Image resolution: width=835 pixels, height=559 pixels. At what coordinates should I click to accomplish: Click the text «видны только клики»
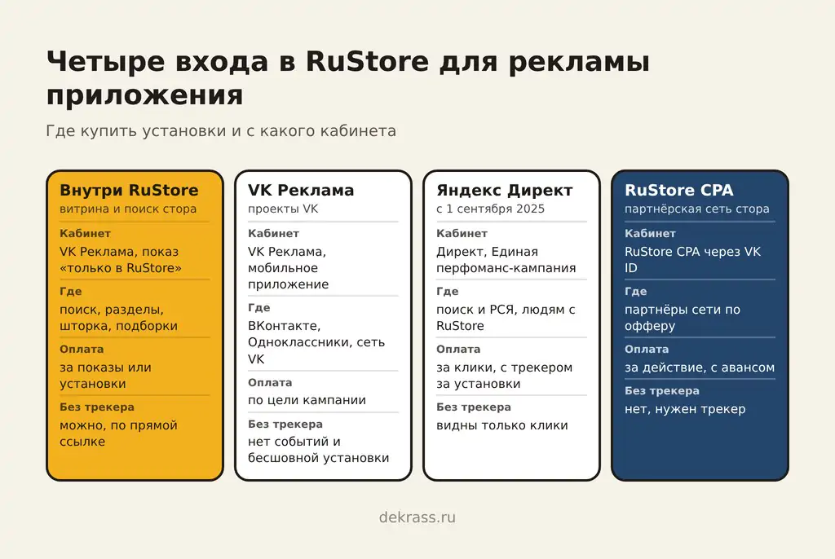502,425
